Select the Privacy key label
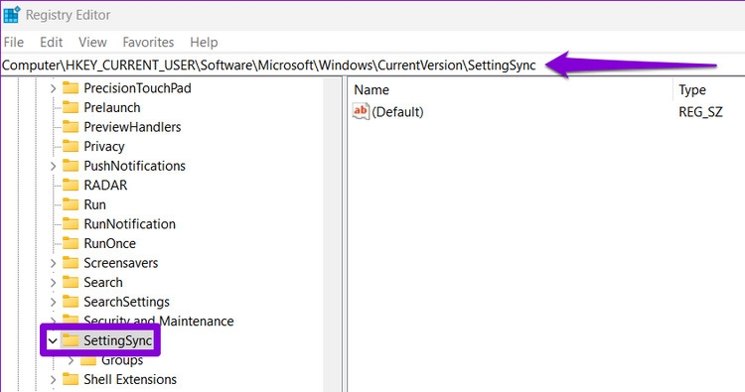The width and height of the screenshot is (745, 392). point(104,147)
